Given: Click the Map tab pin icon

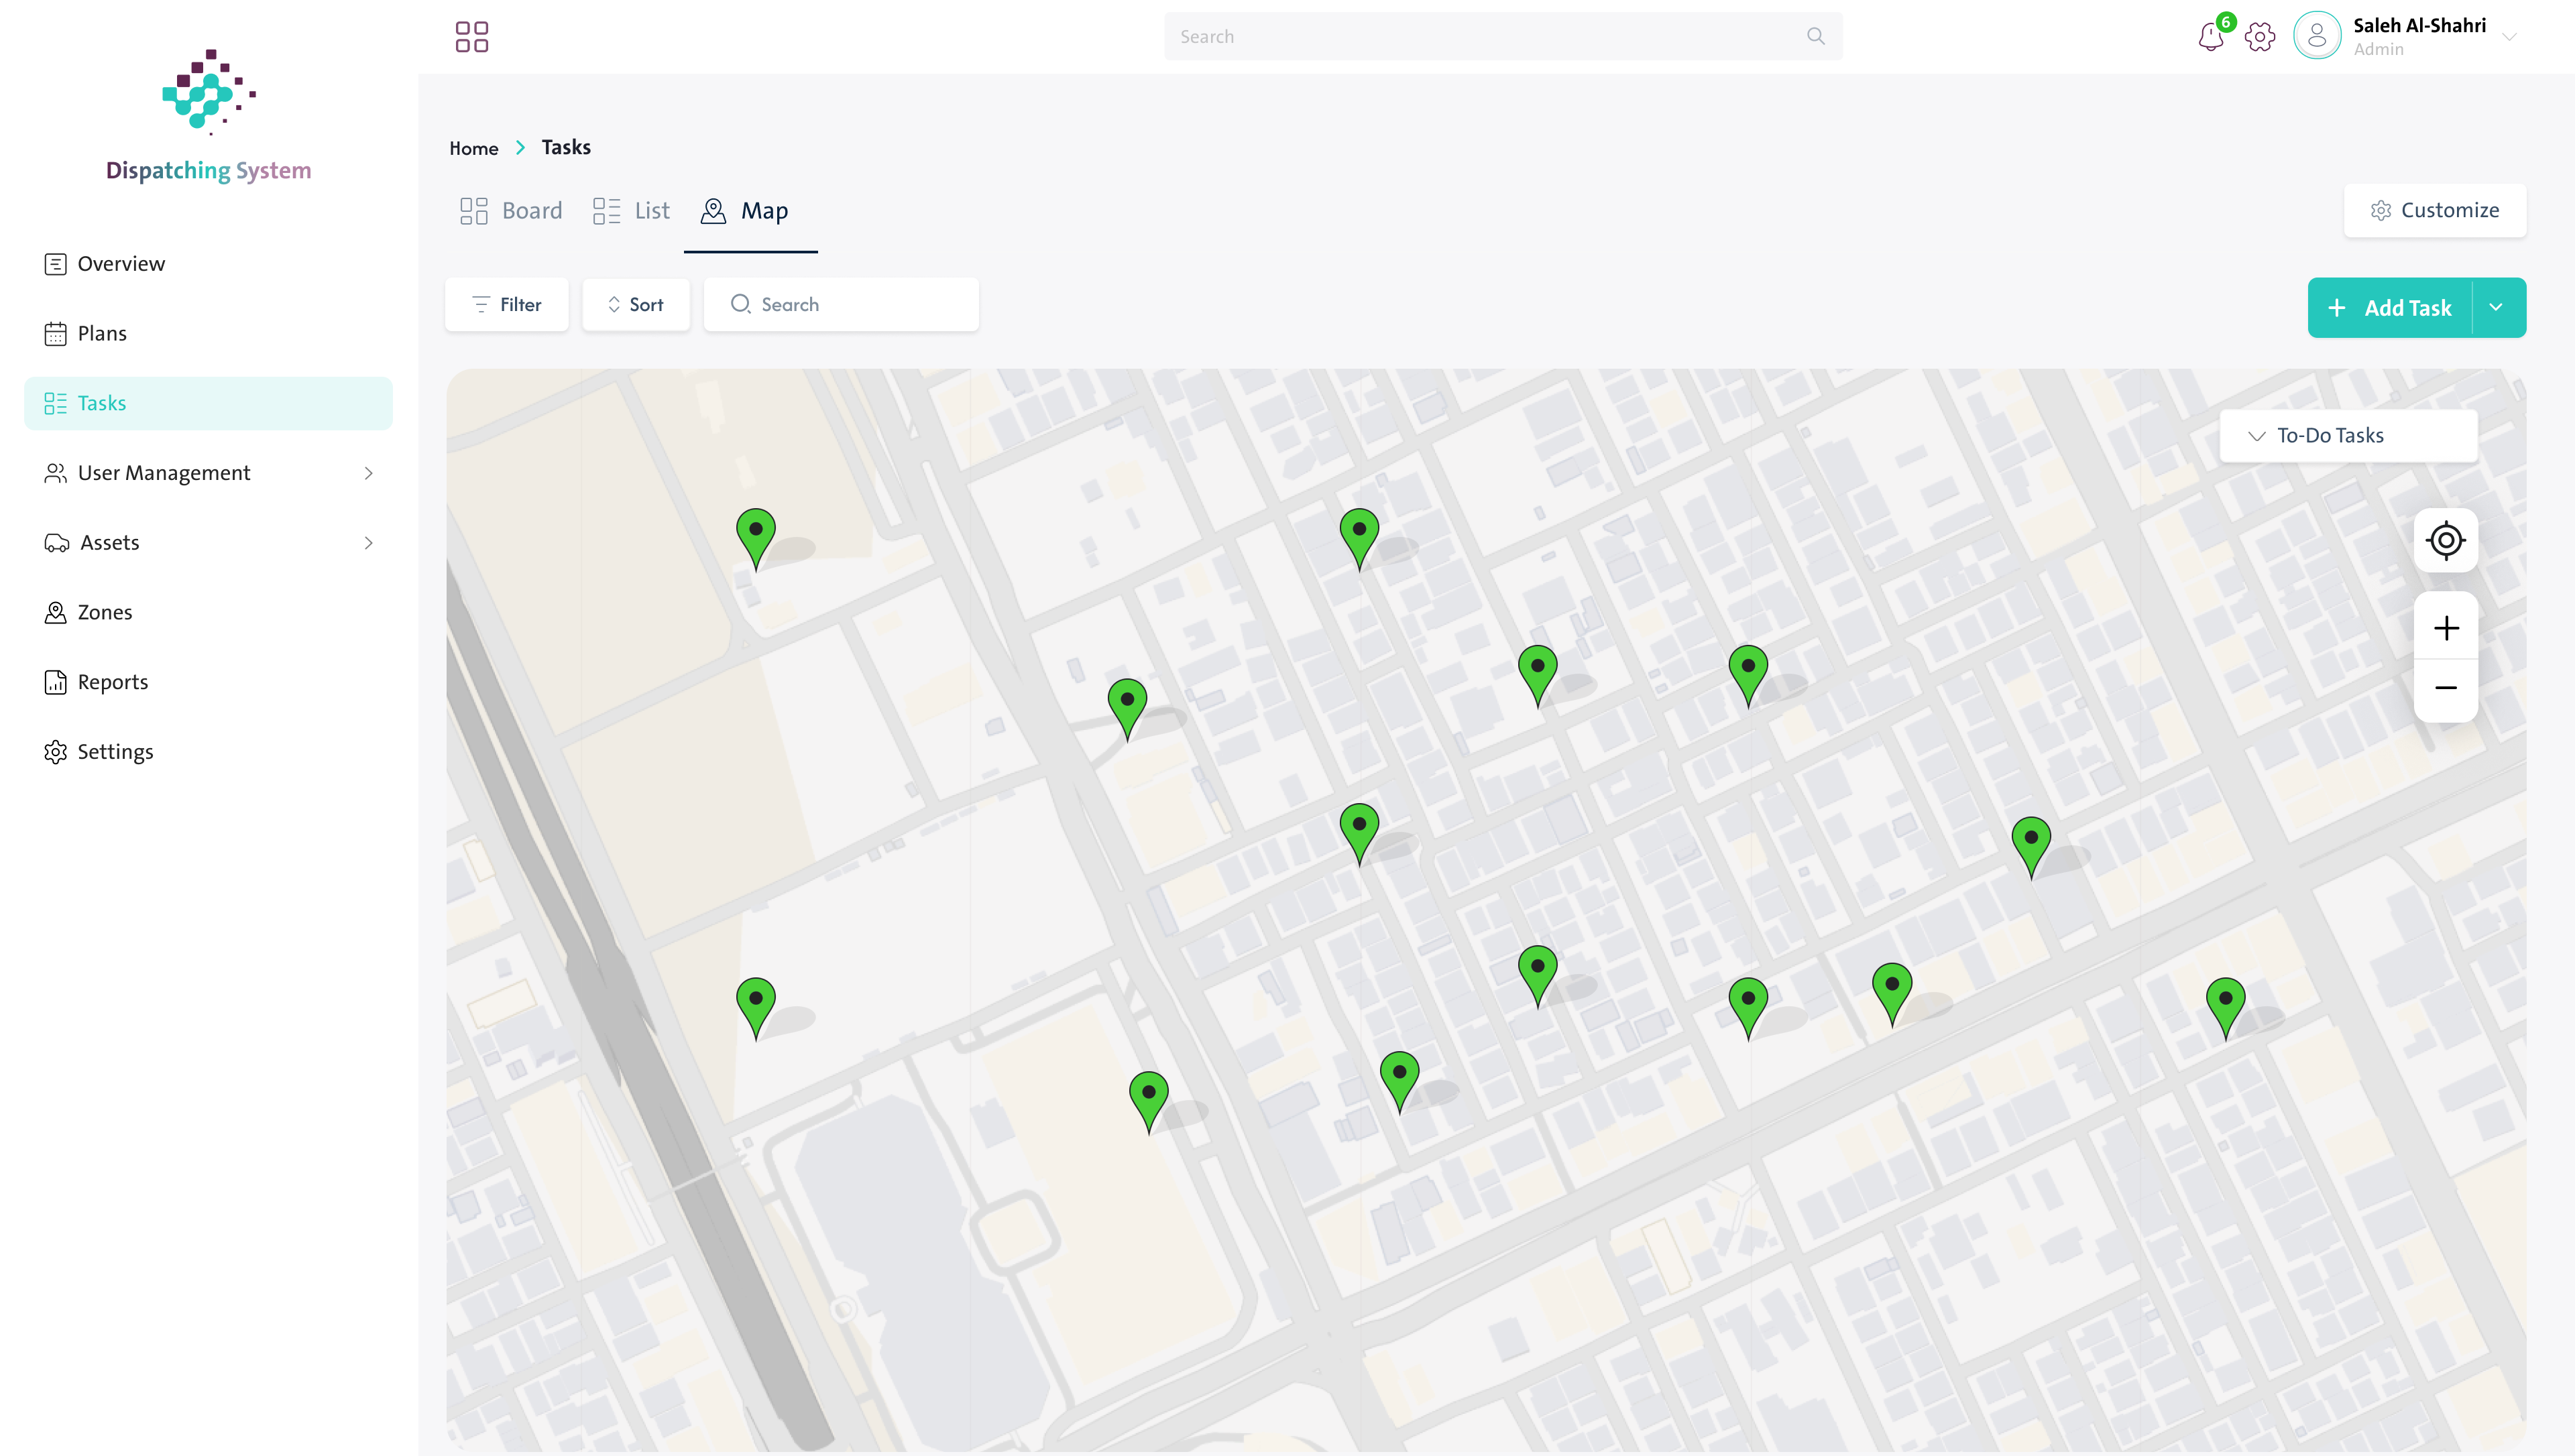Looking at the screenshot, I should point(713,211).
